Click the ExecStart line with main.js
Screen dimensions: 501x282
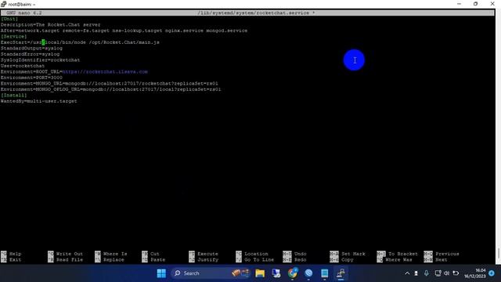(x=80, y=42)
